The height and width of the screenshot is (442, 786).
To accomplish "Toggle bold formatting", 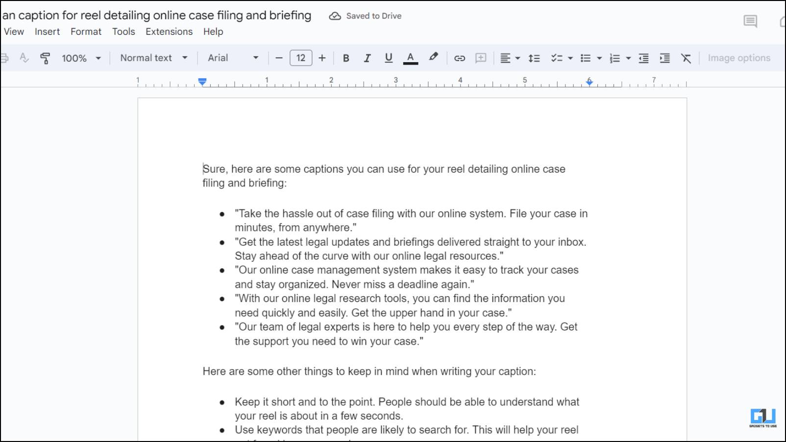I will (x=346, y=58).
